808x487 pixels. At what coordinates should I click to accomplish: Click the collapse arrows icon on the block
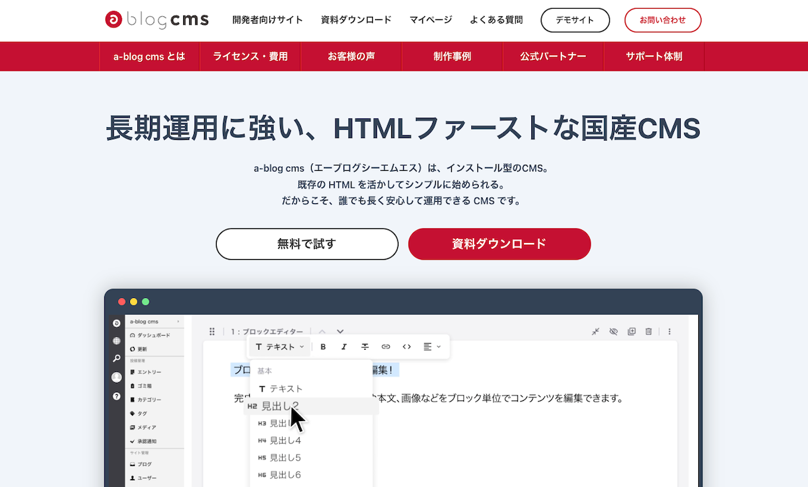596,332
